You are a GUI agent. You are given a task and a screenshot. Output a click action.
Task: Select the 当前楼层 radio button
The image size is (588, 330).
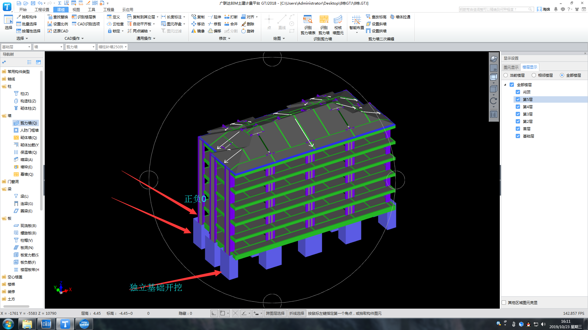click(x=506, y=75)
